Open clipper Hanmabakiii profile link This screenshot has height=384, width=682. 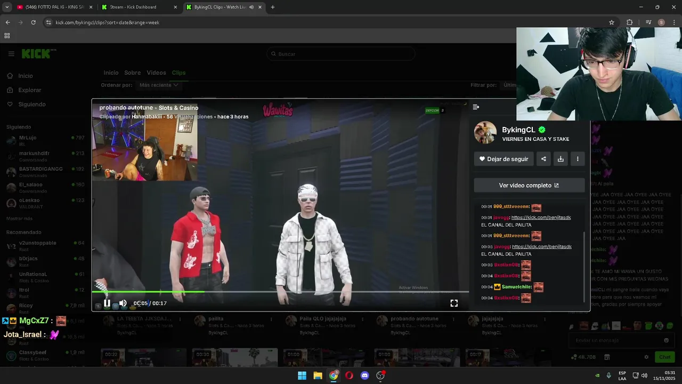148,117
